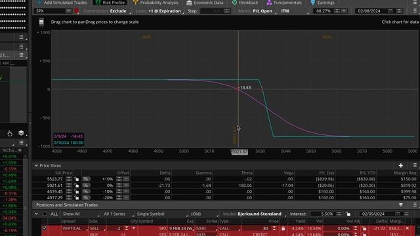Collapse the ALL positions group chevron
Image resolution: width=420 pixels, height=236 pixels.
36,214
